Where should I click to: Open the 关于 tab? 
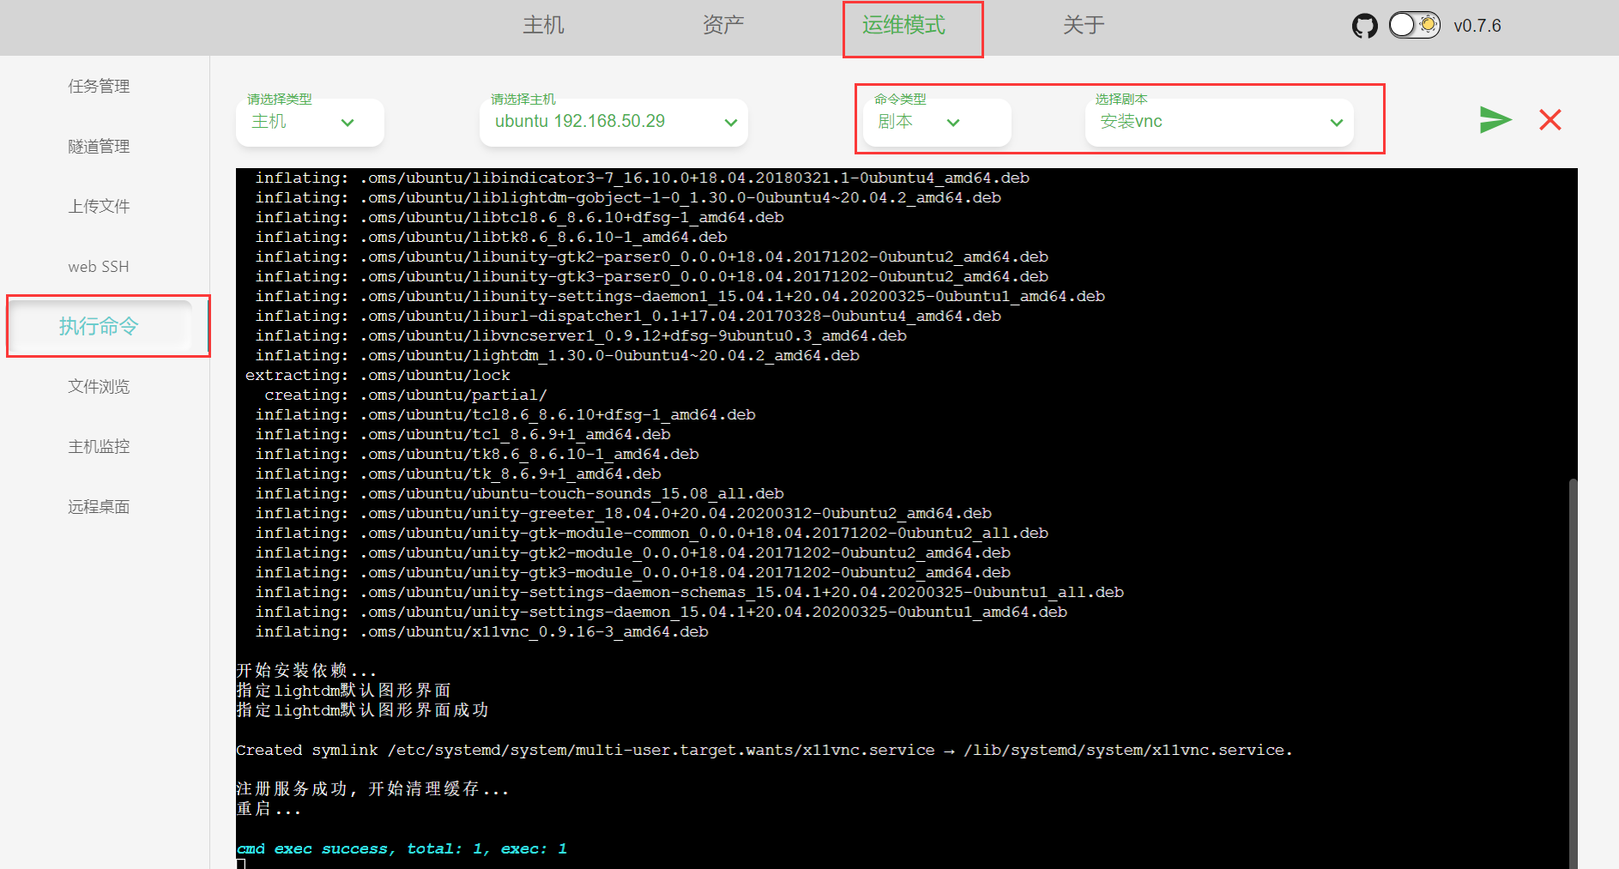[1084, 25]
